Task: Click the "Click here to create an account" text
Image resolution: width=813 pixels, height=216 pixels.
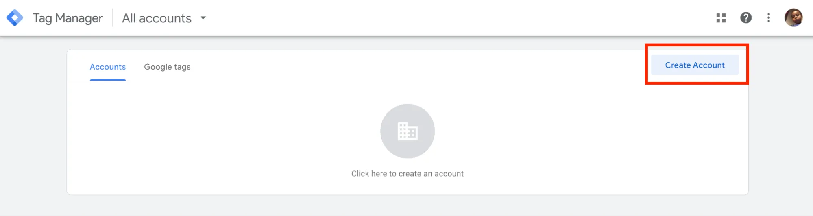Action: pos(407,174)
